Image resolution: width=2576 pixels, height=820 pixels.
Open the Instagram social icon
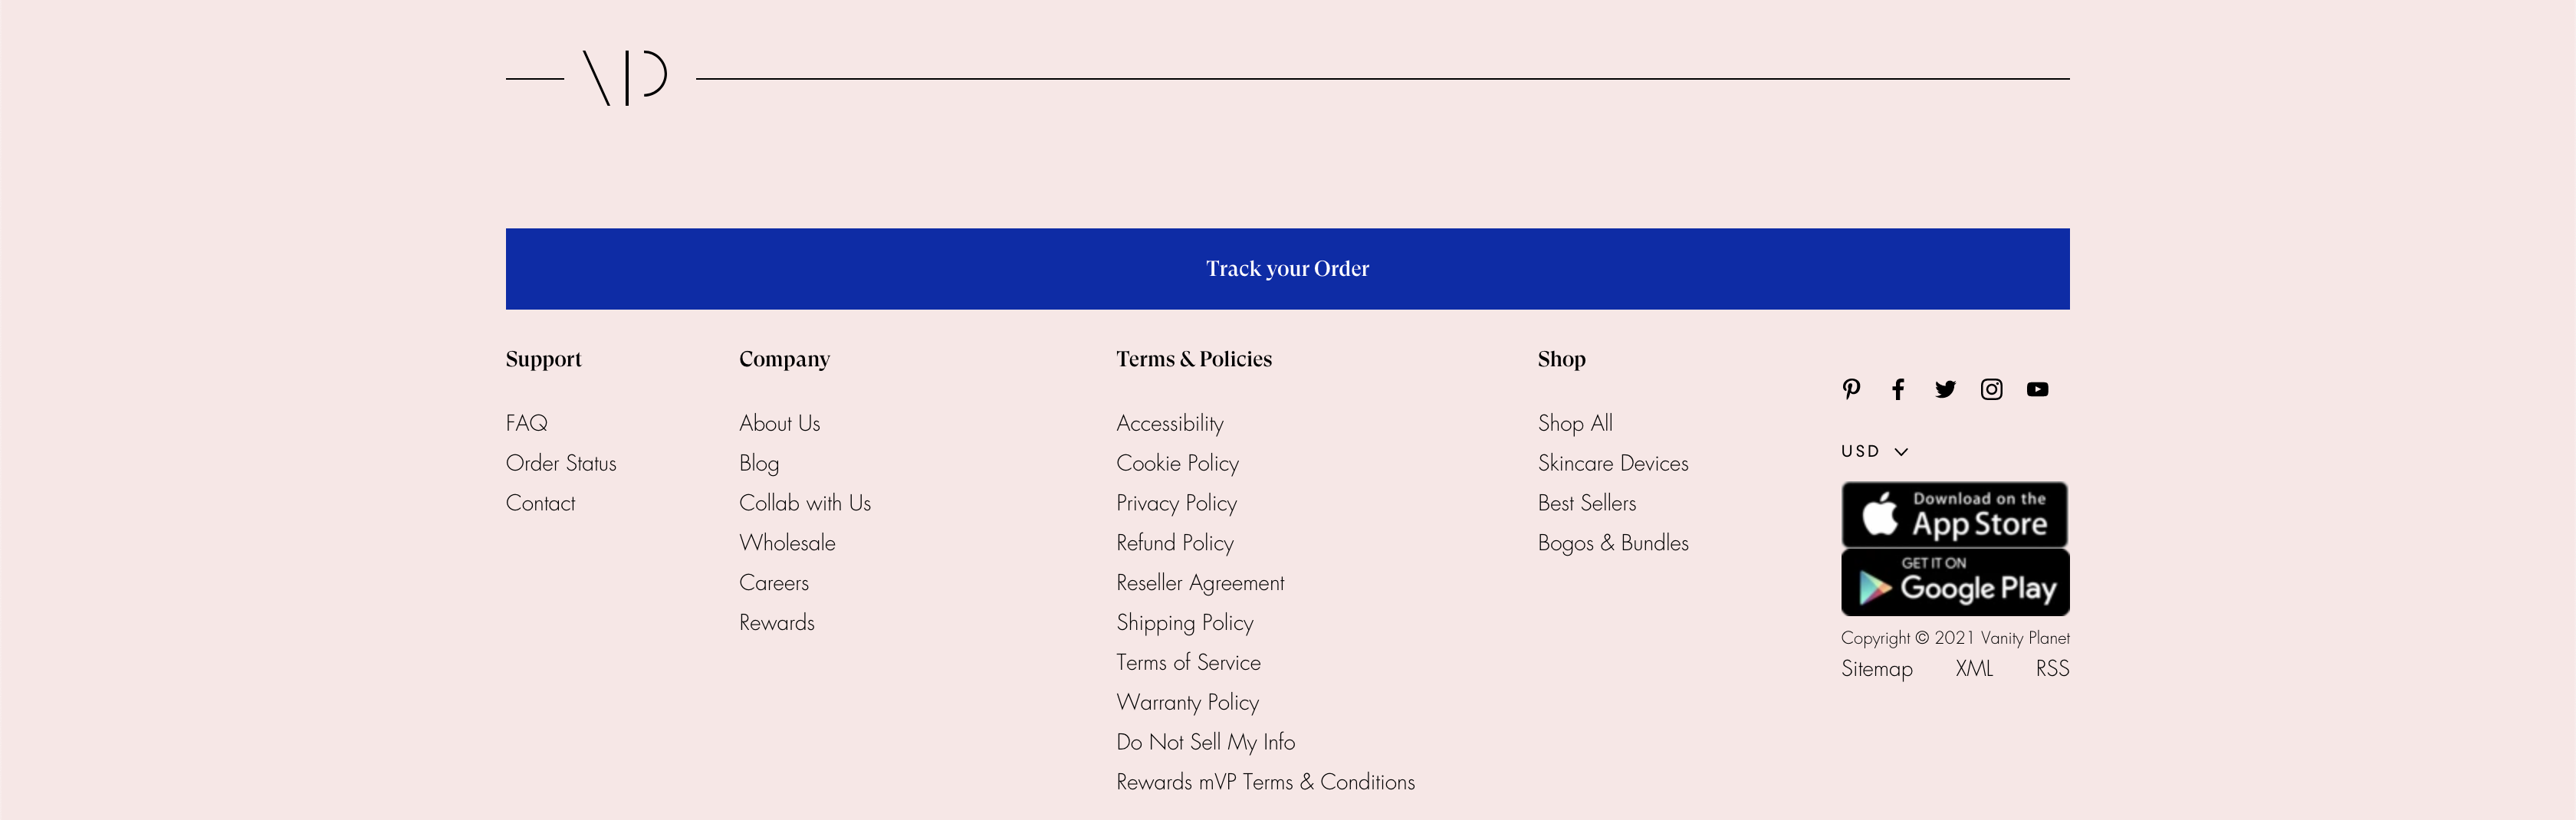[x=1991, y=389]
